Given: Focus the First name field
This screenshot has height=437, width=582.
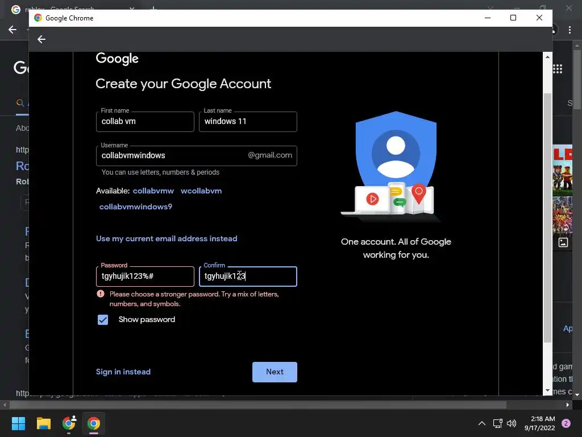Looking at the screenshot, I should 145,122.
